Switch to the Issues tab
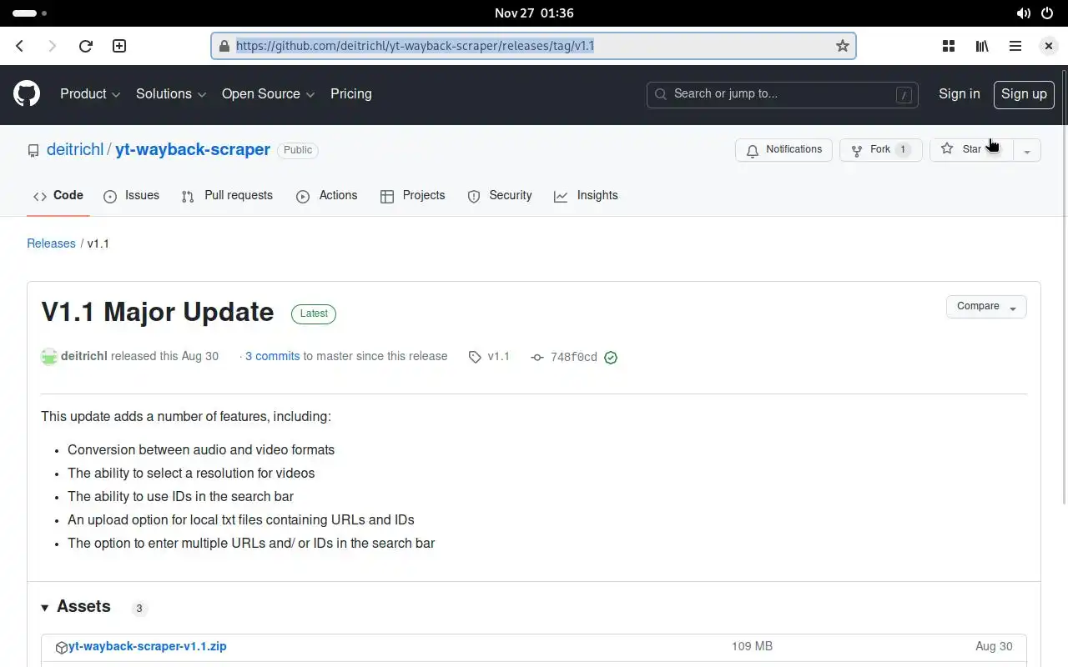 pyautogui.click(x=131, y=196)
